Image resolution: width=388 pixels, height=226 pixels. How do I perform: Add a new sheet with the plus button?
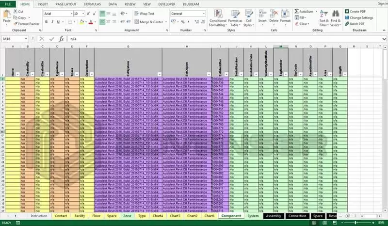point(348,216)
